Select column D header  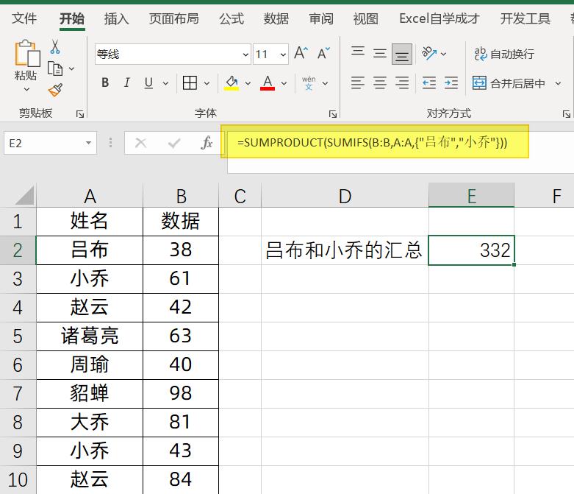click(345, 196)
